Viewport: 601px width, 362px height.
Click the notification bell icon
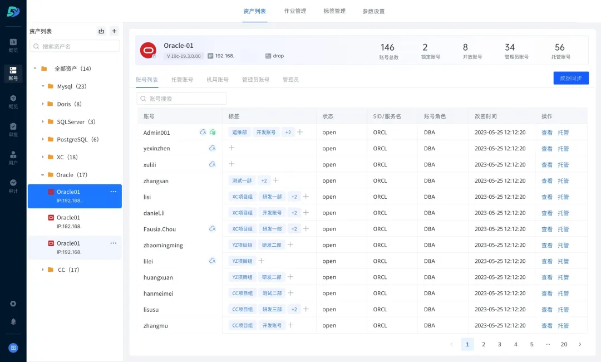12,322
